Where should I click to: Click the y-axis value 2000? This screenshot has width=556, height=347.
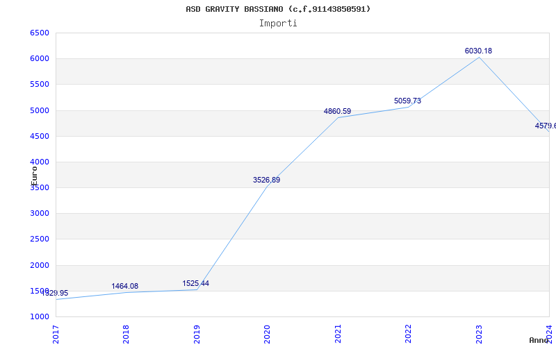pos(40,265)
